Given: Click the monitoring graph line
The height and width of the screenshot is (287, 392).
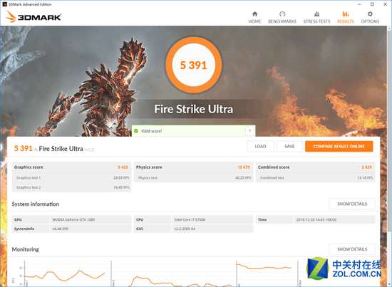Looking at the screenshot, I should [64, 275].
